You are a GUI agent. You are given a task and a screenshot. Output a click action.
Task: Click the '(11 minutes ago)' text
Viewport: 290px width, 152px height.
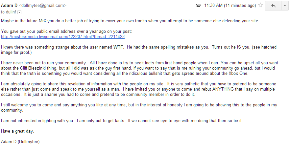click(x=239, y=6)
